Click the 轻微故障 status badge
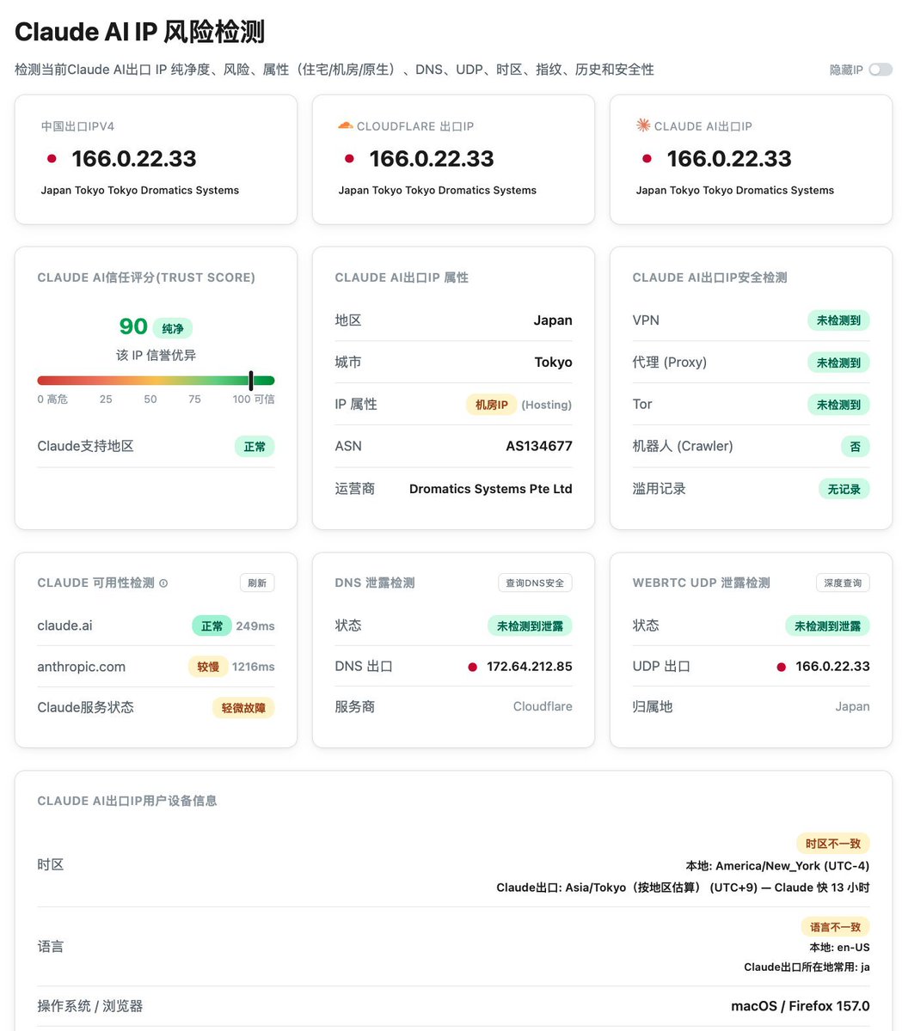The image size is (902, 1031). [243, 708]
